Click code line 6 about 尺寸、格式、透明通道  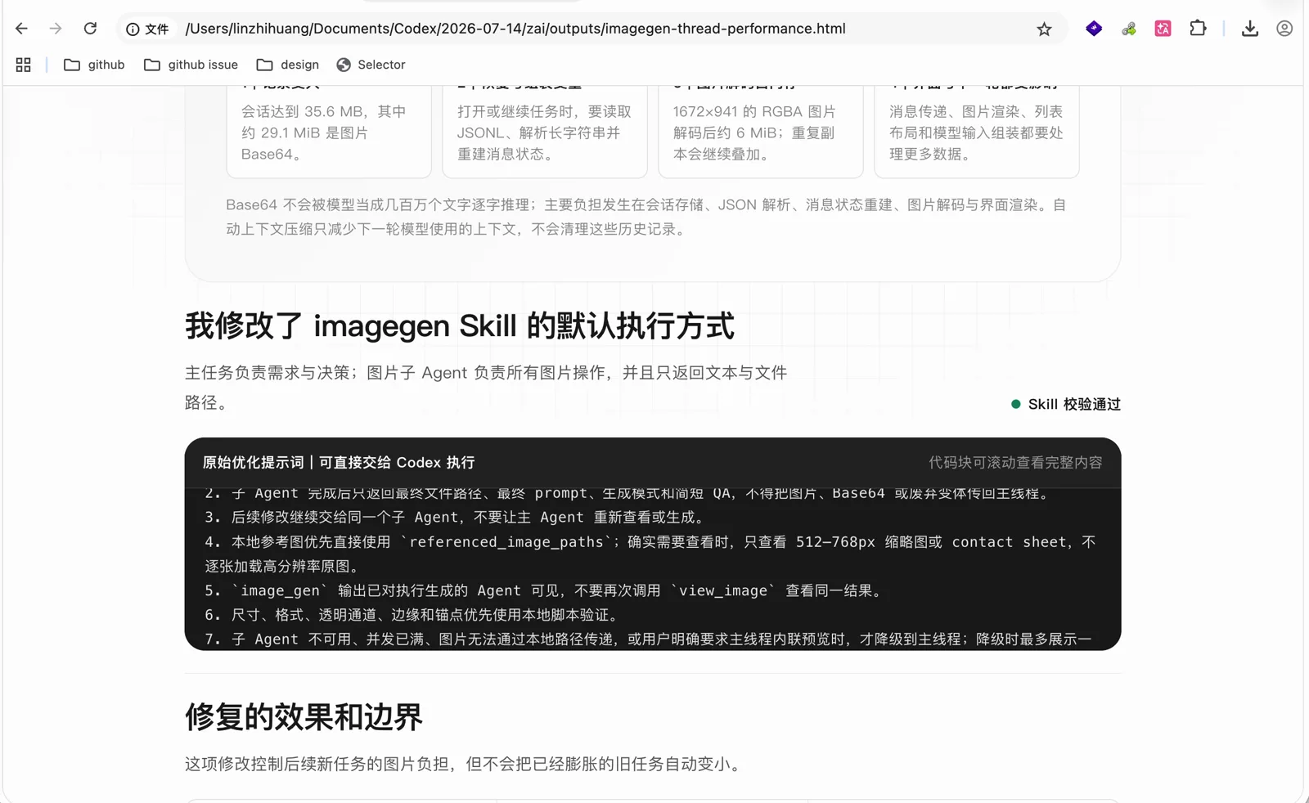[415, 615]
